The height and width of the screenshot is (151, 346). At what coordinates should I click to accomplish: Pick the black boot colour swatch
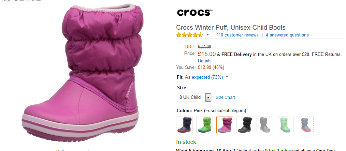point(245,125)
